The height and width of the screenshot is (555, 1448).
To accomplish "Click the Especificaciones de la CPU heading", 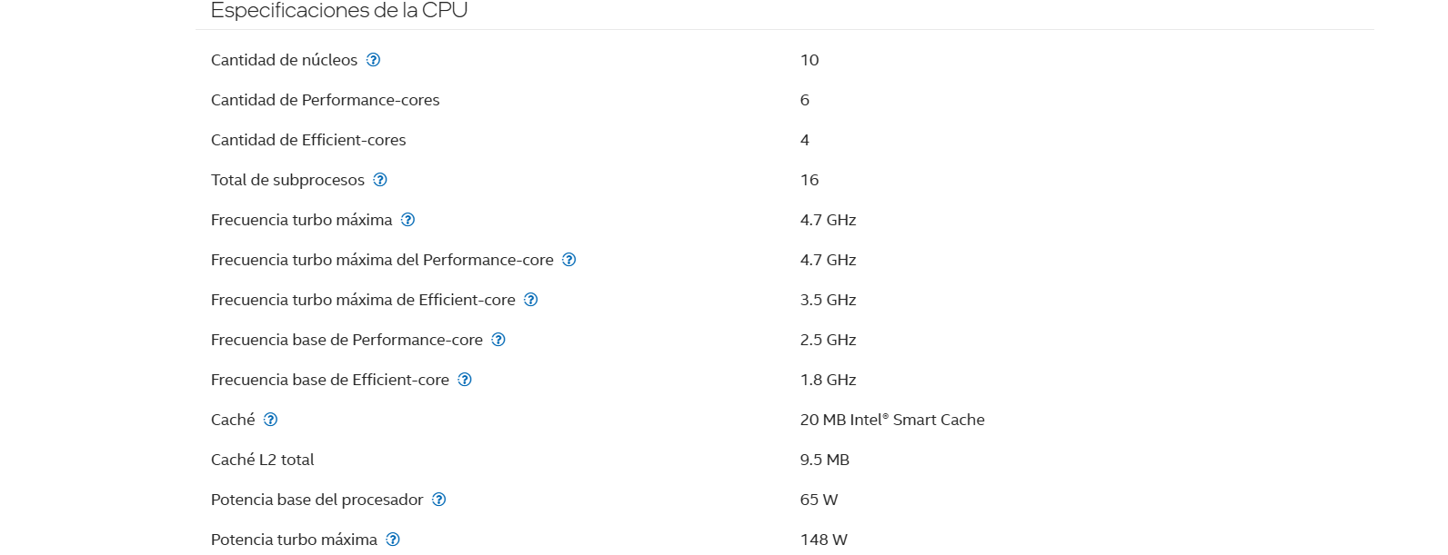I will click(x=339, y=11).
